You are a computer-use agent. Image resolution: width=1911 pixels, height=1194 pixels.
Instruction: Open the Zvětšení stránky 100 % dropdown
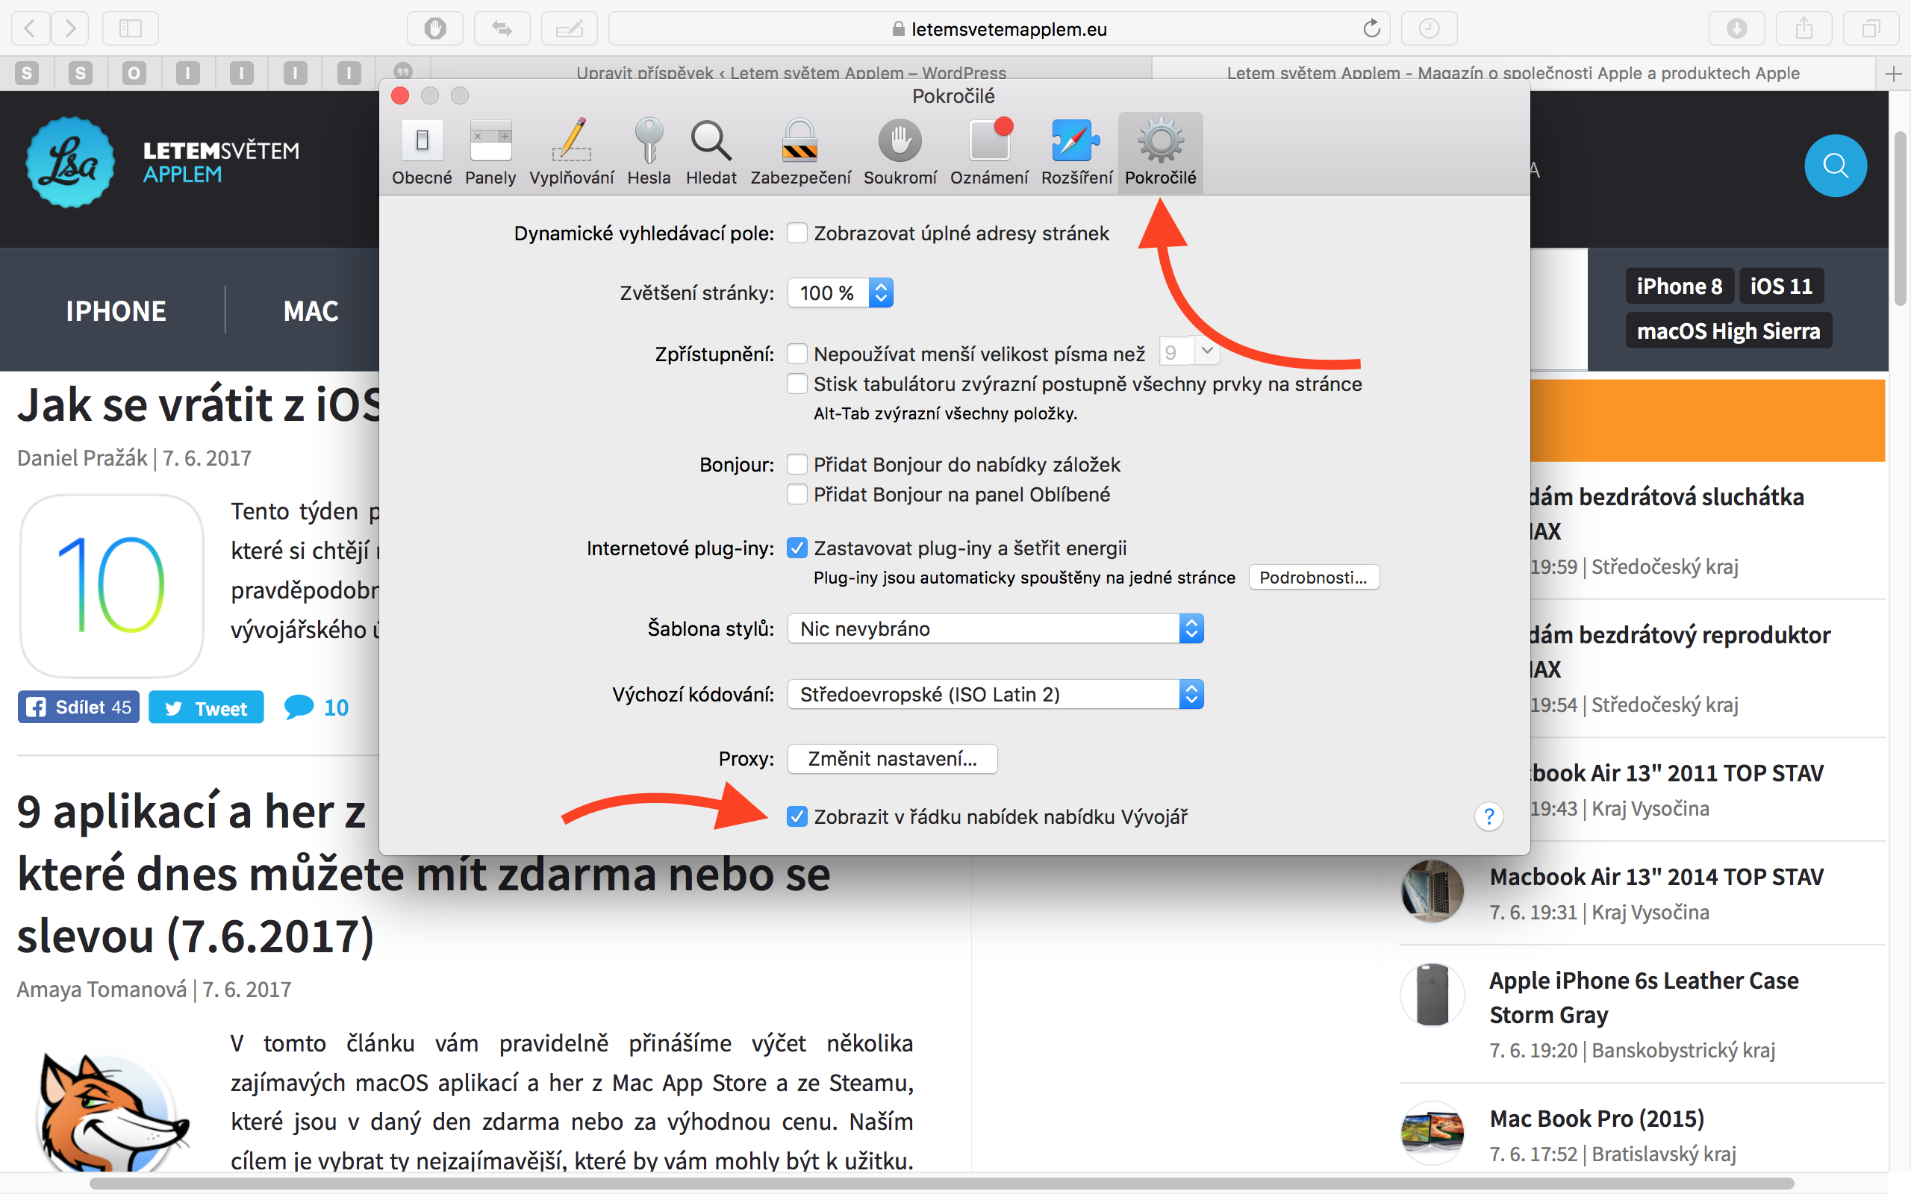coord(841,293)
